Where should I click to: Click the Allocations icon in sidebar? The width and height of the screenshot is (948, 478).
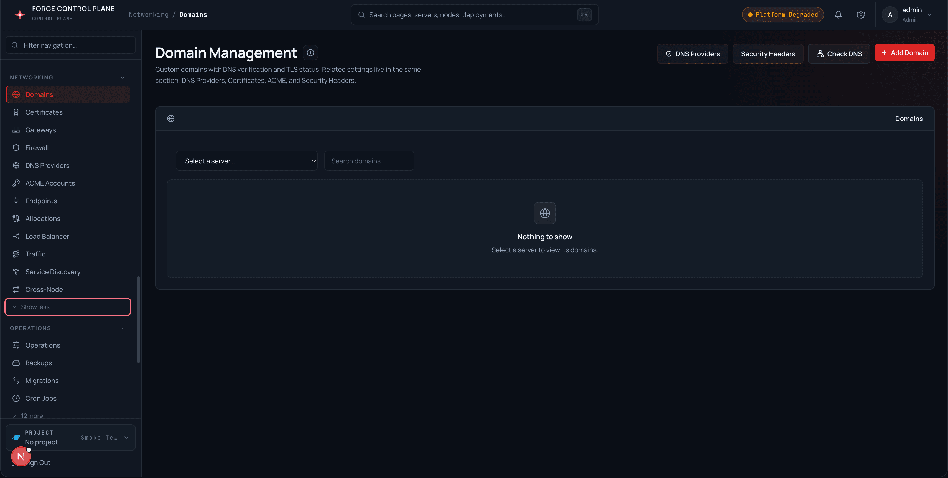16,219
